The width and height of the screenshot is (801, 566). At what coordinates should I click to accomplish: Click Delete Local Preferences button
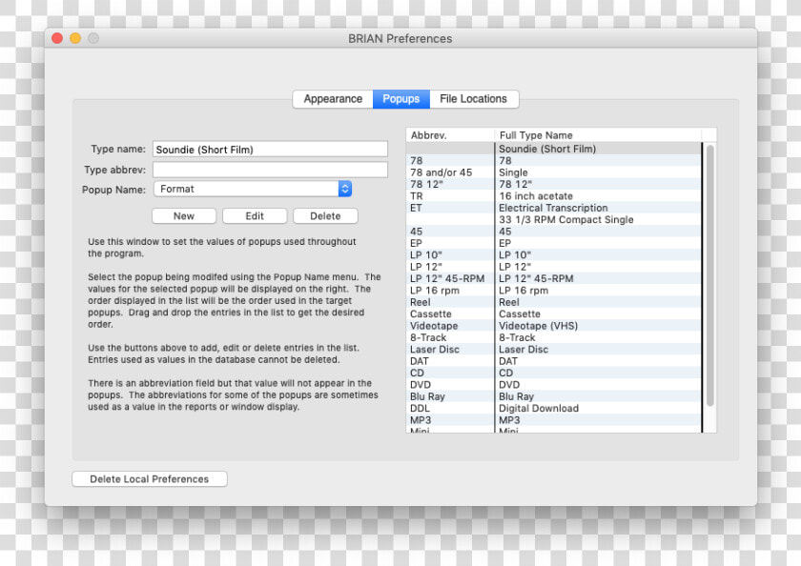click(x=149, y=478)
